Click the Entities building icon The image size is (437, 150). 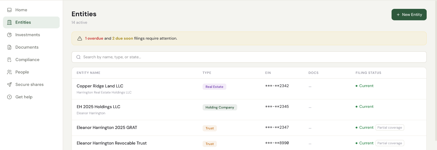coord(9,22)
